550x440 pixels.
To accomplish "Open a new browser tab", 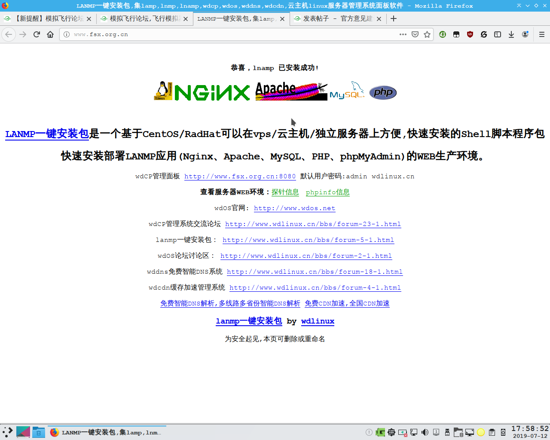I will (394, 18).
